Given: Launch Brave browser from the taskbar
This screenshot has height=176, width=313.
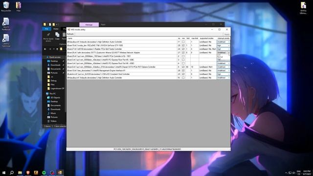Looking at the screenshot, I should [x=28, y=173].
